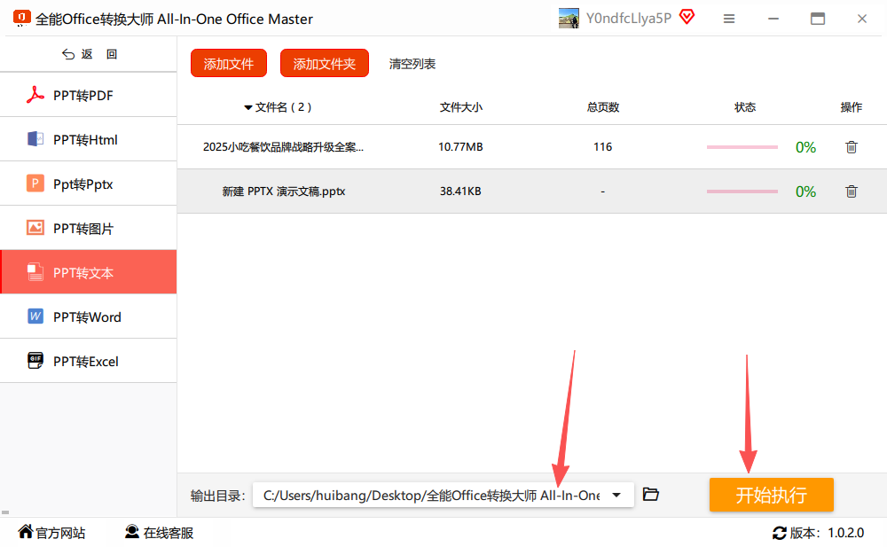Click the 操作 column header
This screenshot has height=547, width=887.
[852, 107]
